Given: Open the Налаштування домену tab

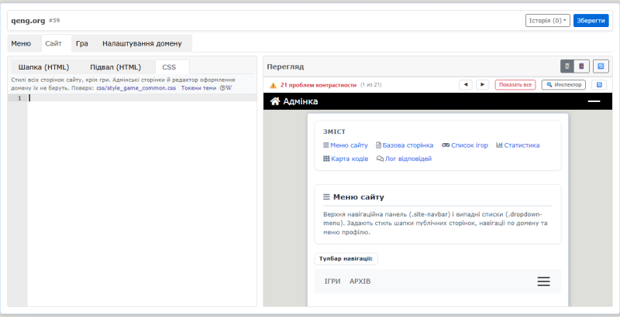Looking at the screenshot, I should tap(142, 43).
